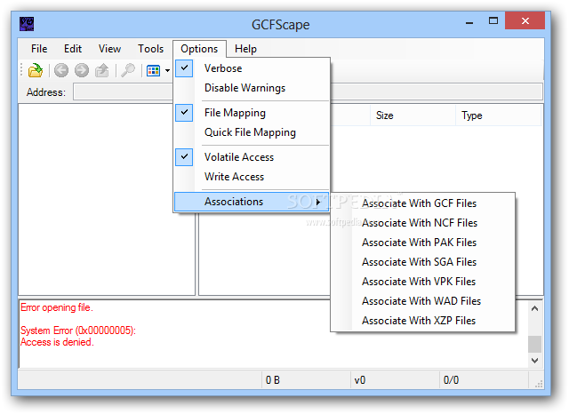The image size is (569, 414).
Task: Select Associate With SGA Files
Action: (423, 262)
